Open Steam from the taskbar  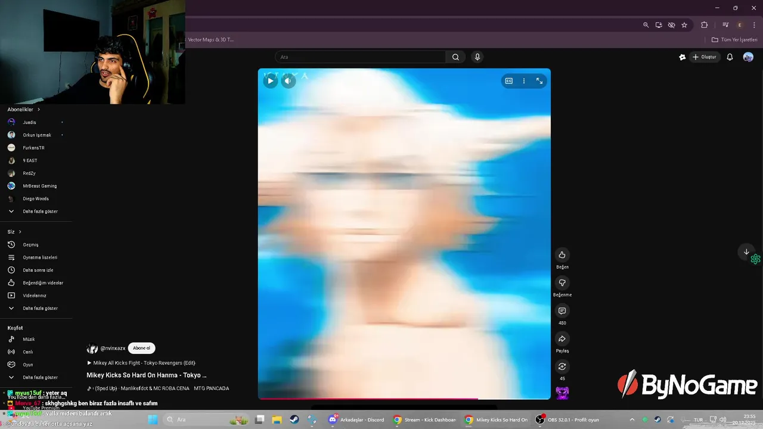[294, 419]
